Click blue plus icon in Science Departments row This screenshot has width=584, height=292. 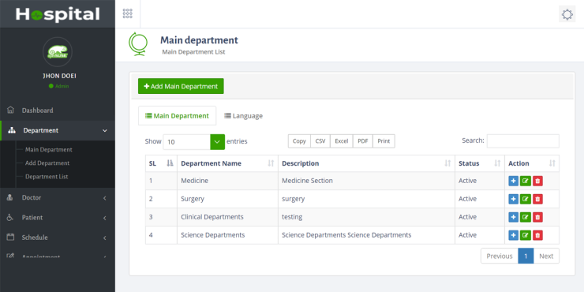pos(513,235)
